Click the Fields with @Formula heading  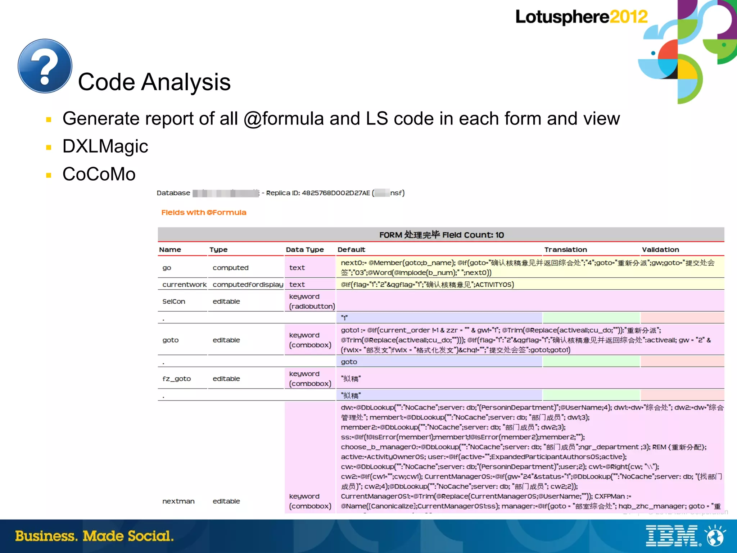pyautogui.click(x=204, y=212)
